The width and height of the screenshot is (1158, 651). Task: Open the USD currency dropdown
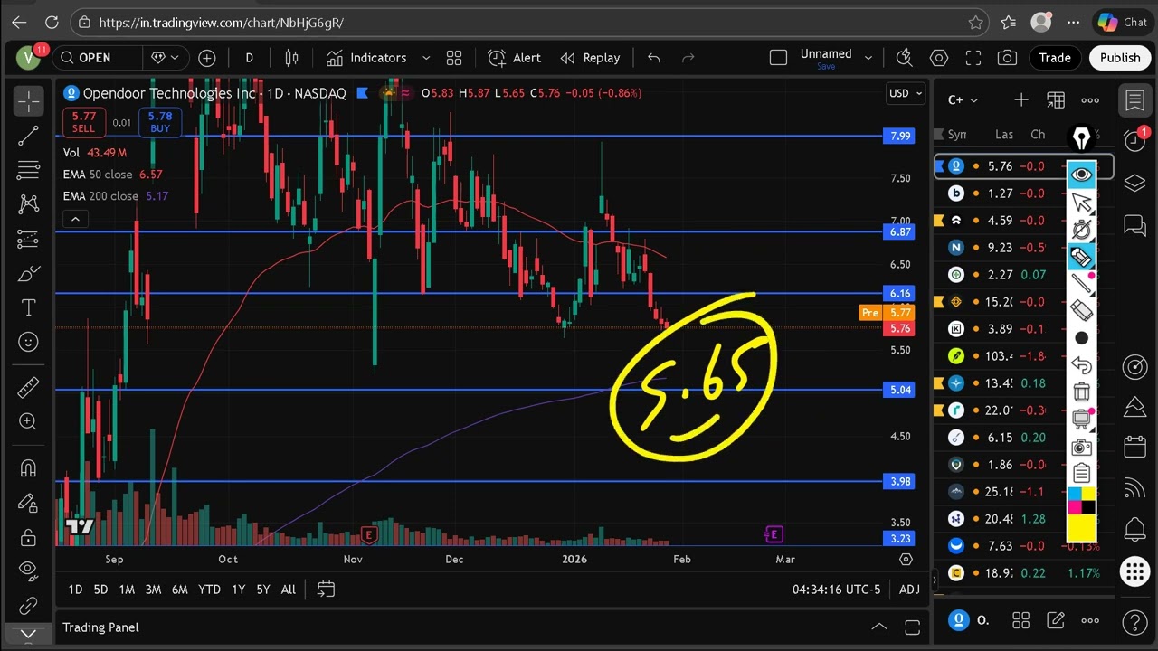tap(906, 93)
